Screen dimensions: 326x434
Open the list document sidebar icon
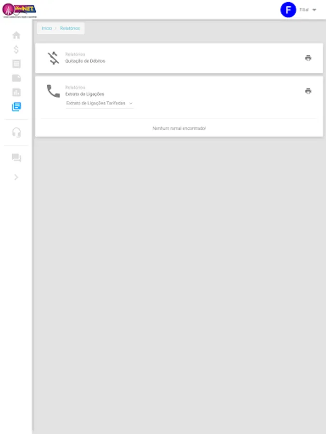click(x=16, y=64)
